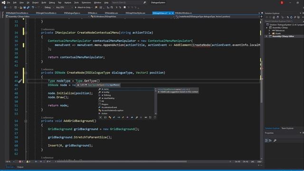Select the '#region' snippet suggestion

[126, 104]
